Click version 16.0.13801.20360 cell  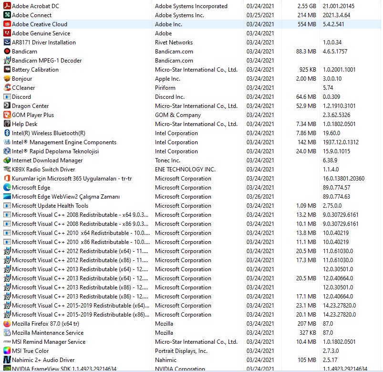click(344, 178)
